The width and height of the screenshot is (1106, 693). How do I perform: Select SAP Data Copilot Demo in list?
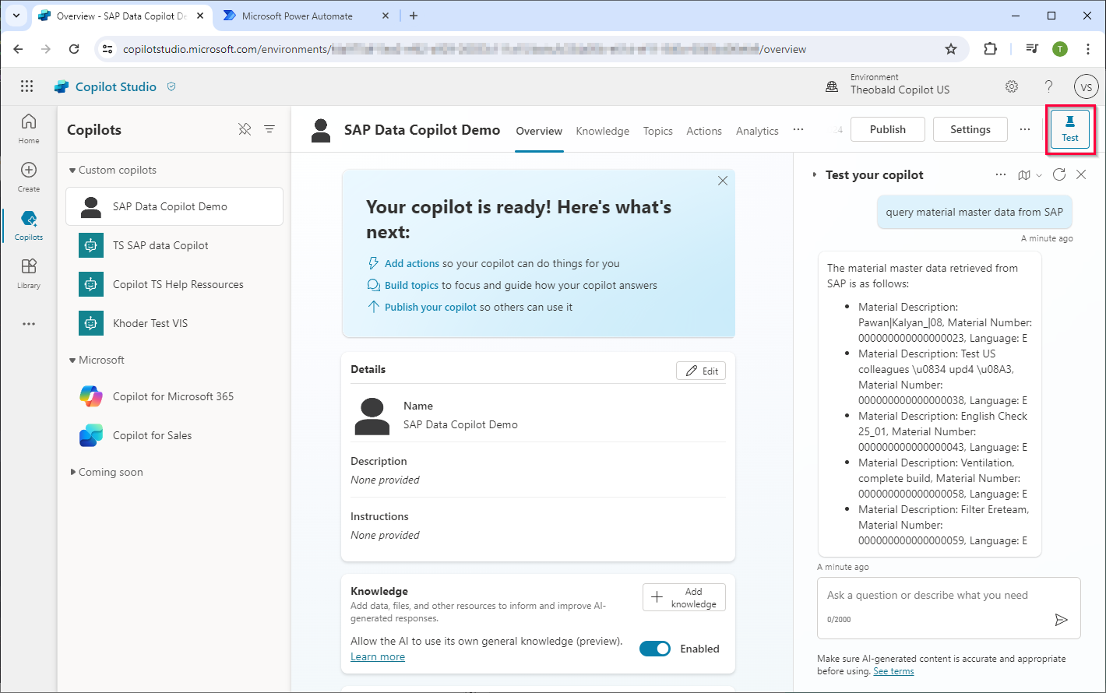click(x=174, y=206)
